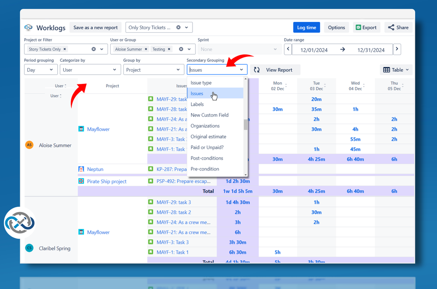Image resolution: width=437 pixels, height=289 pixels.
Task: Click the 55m worklog on Wed 04 Dec
Action: click(355, 139)
